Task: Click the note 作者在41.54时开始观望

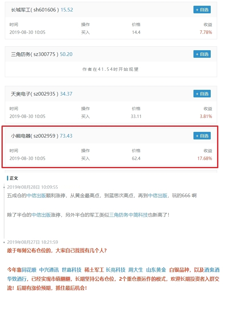Action: pyautogui.click(x=110, y=69)
